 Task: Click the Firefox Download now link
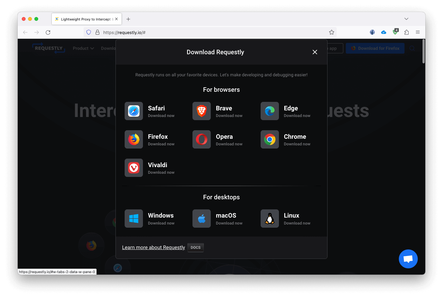point(161,144)
